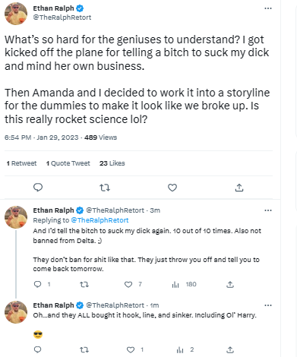Viewport: 297px width, 357px height.
Task: Open the three-dot menu on the 1m reply
Action: click(x=268, y=305)
